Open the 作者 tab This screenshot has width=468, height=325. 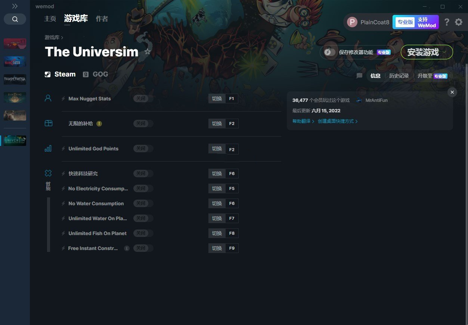pyautogui.click(x=102, y=19)
